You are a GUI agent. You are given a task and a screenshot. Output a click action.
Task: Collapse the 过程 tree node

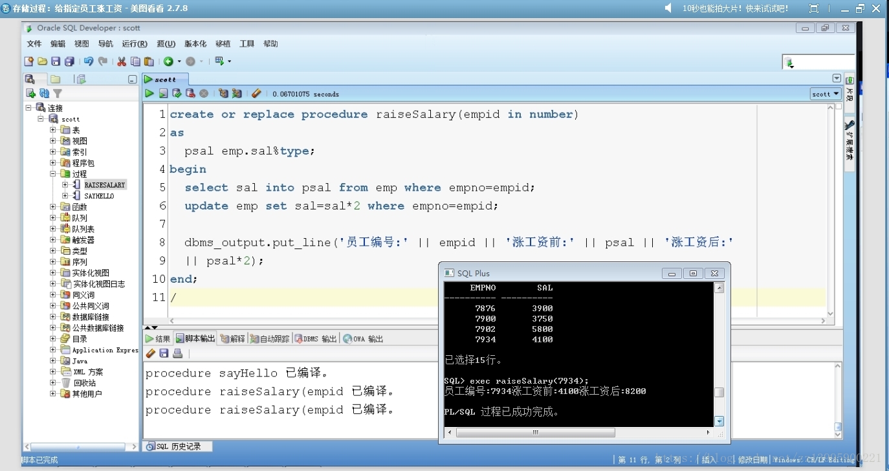point(53,174)
